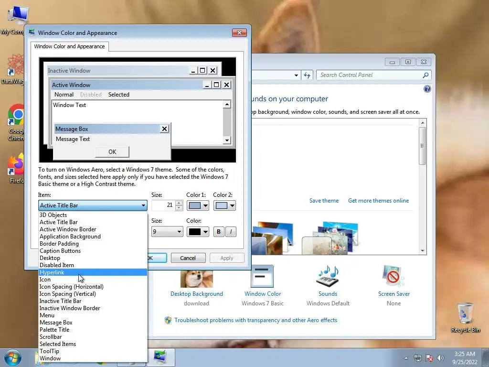Screen dimensions: 489x367
Task: Open the black font Color dropdown
Action: pos(198,232)
